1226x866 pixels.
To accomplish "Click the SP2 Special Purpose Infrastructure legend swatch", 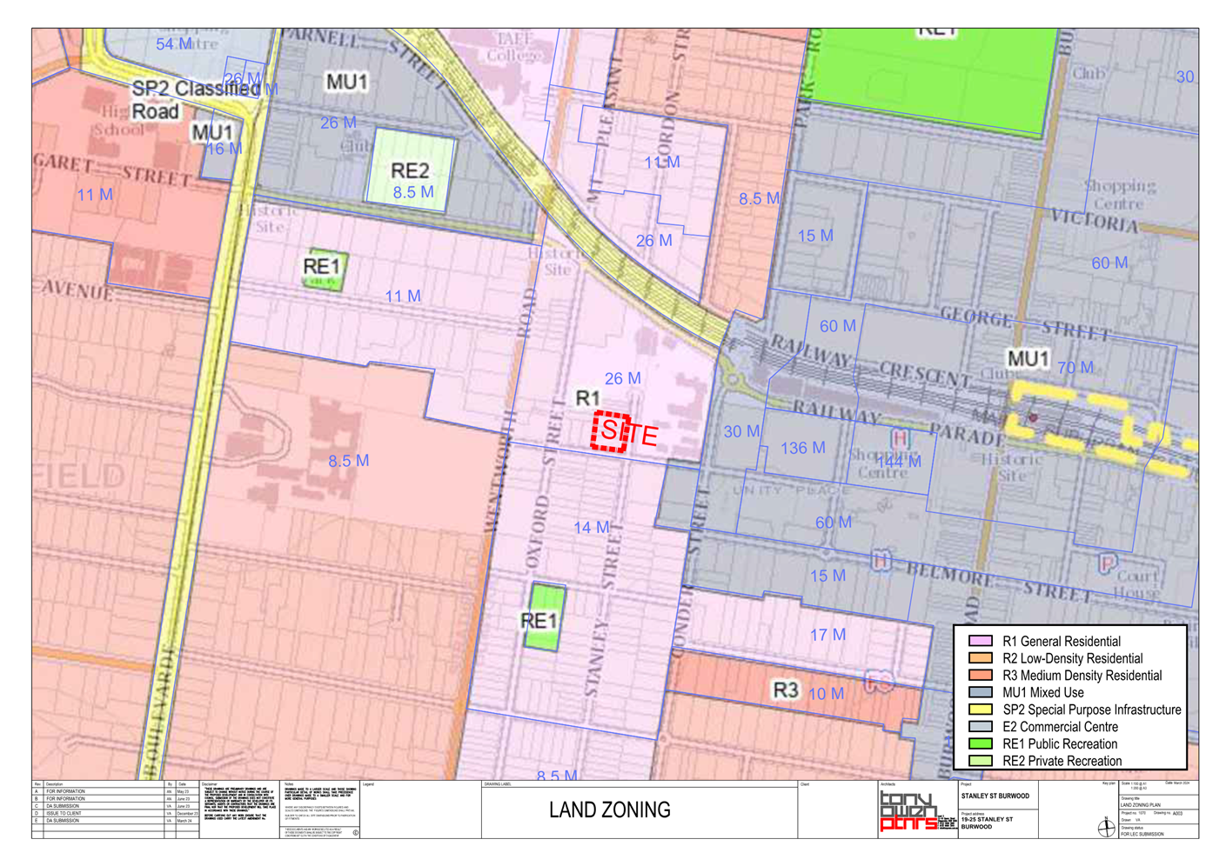I will [x=981, y=709].
